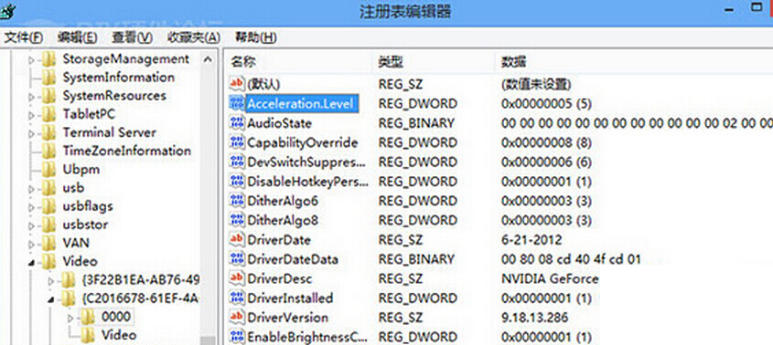Screen dimensions: 773x345
Task: Click the StorageManagement folder icon
Action: click(x=48, y=59)
